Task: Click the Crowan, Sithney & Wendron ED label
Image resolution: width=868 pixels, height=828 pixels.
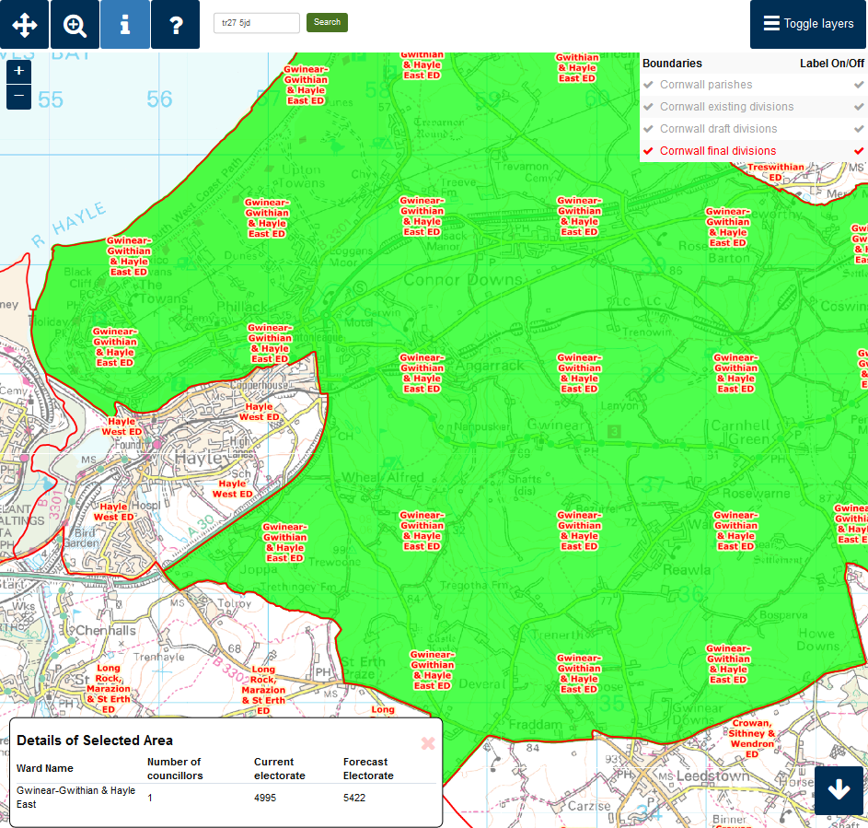Action: coord(752,738)
